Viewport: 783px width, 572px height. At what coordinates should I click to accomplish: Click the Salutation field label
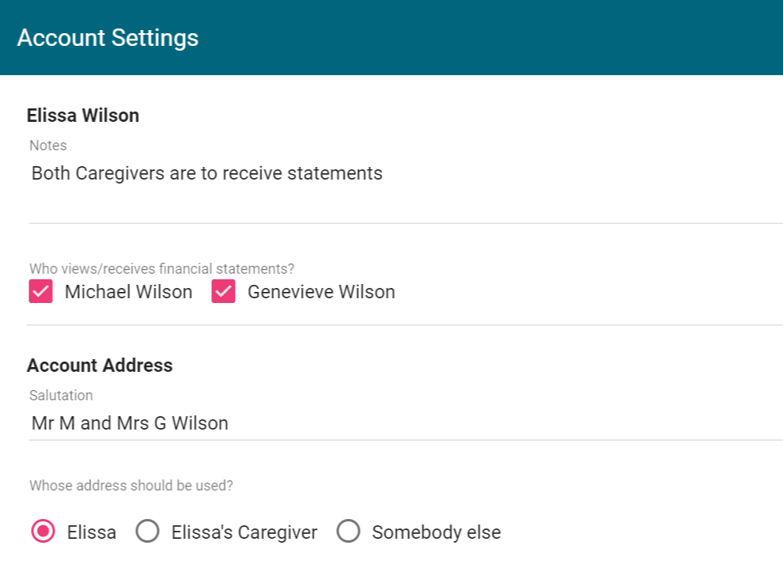click(x=61, y=396)
